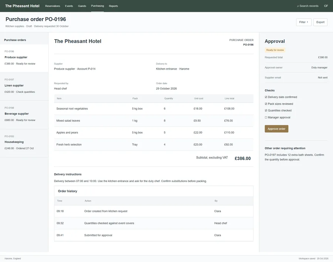The height and width of the screenshot is (262, 333).
Task: Click the Pack column header
Action: (135, 98)
